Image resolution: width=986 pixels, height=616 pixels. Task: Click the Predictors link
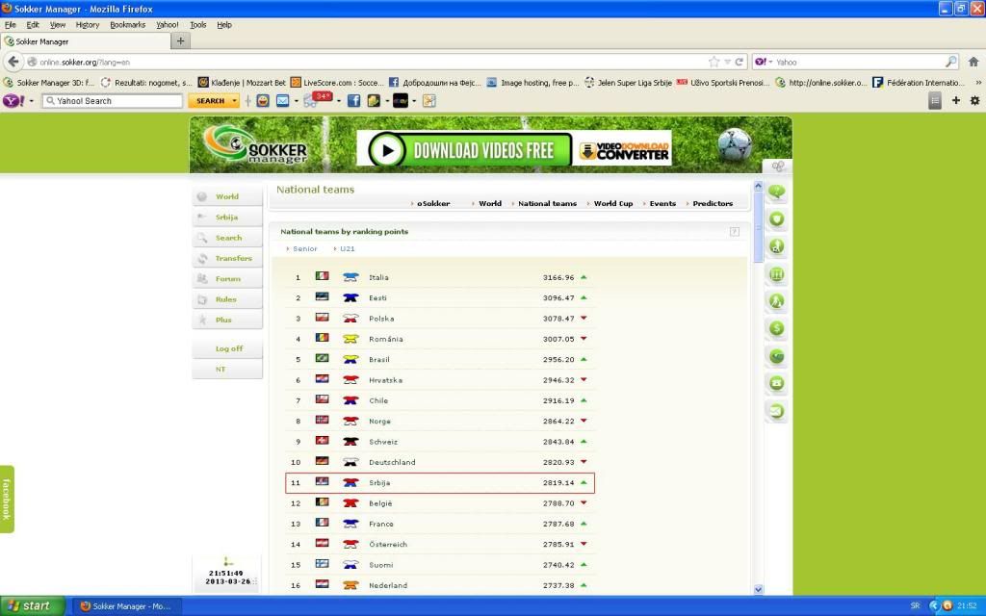coord(713,203)
